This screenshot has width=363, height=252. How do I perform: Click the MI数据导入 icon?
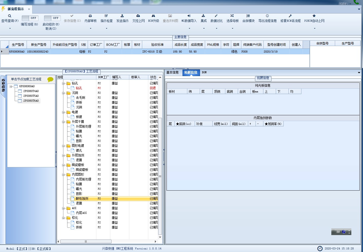[189, 16]
